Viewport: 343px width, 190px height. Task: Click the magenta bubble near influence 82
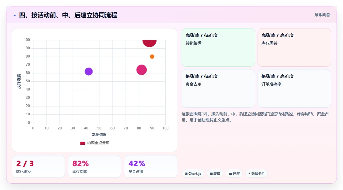[x=141, y=70]
